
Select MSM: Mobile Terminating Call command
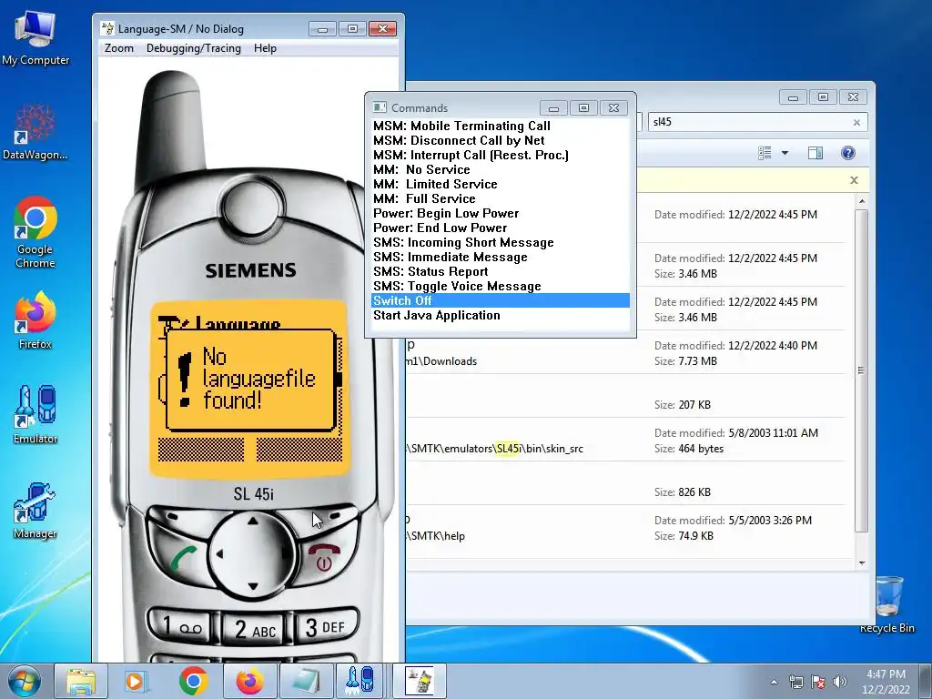(501, 126)
